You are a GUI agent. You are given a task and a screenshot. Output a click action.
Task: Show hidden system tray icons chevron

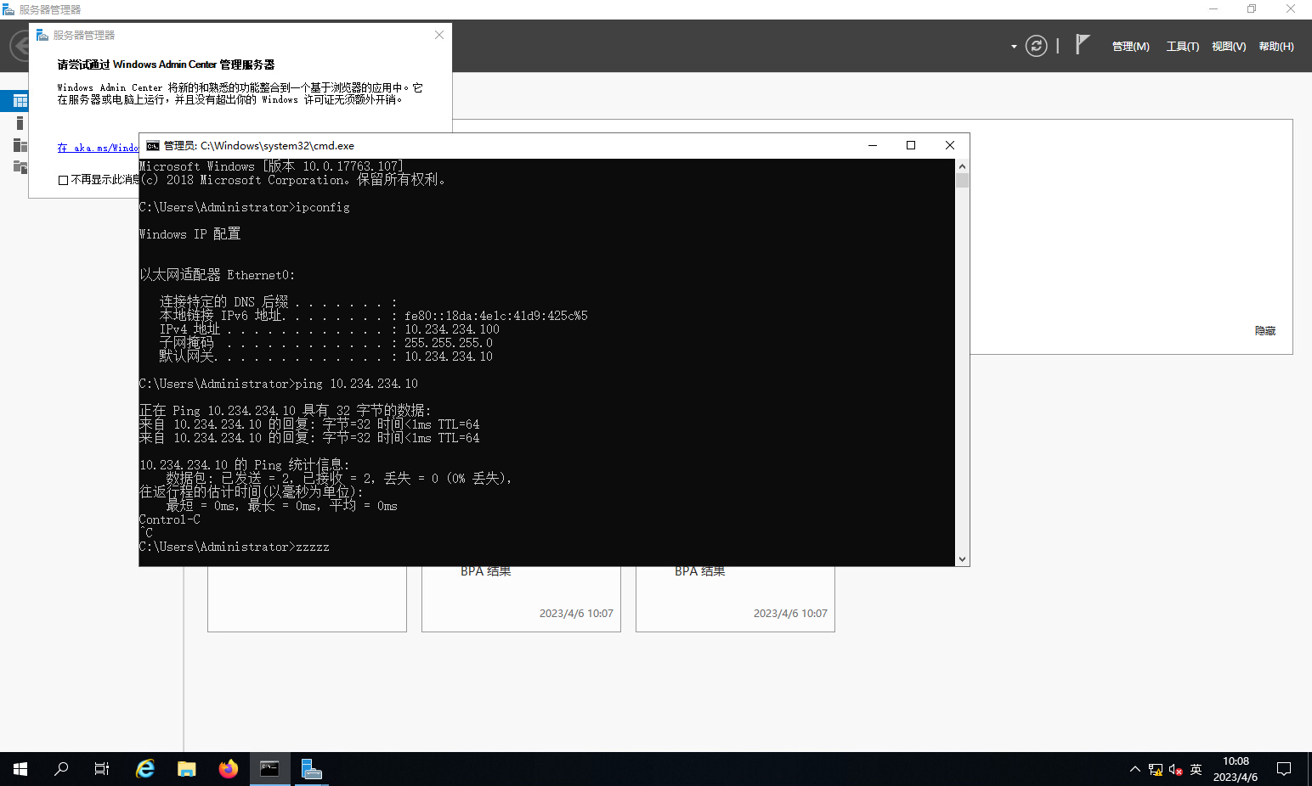pyautogui.click(x=1134, y=769)
